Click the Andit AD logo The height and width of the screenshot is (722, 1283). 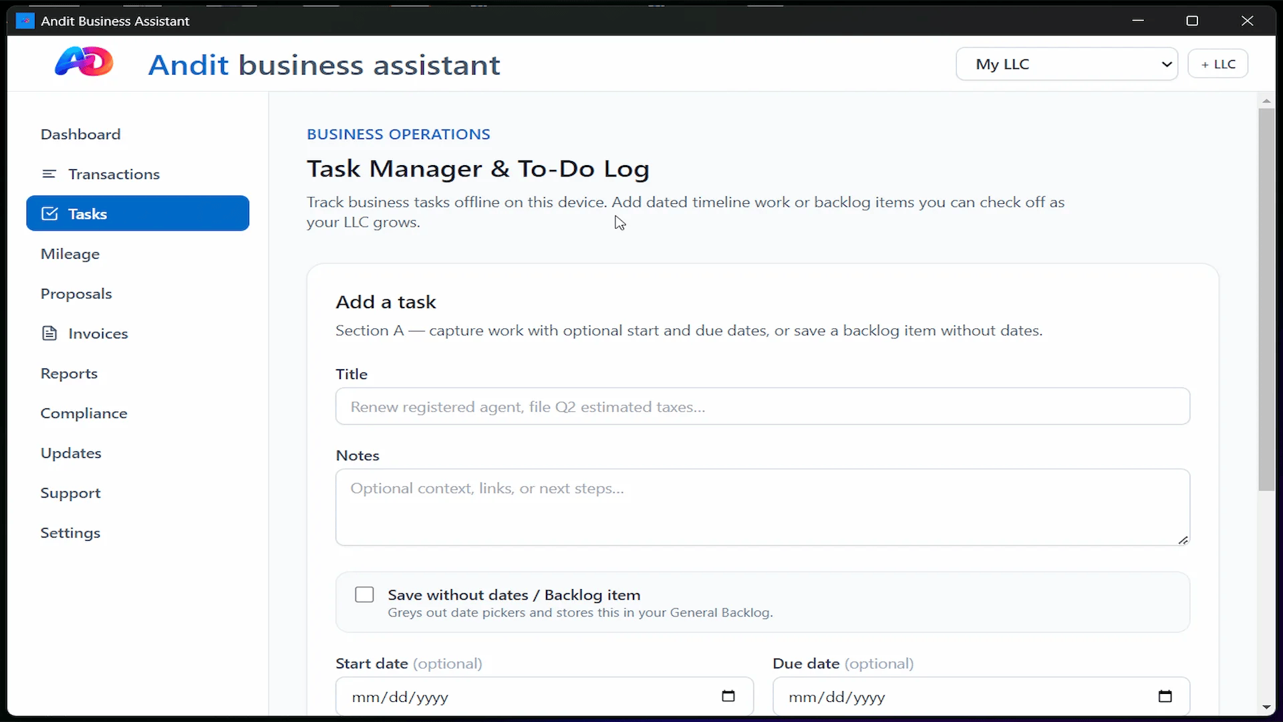[84, 62]
